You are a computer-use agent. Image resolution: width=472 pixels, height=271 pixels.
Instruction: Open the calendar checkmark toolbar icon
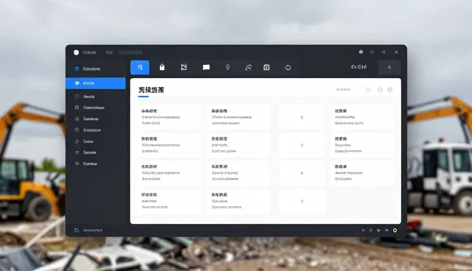pyautogui.click(x=266, y=67)
